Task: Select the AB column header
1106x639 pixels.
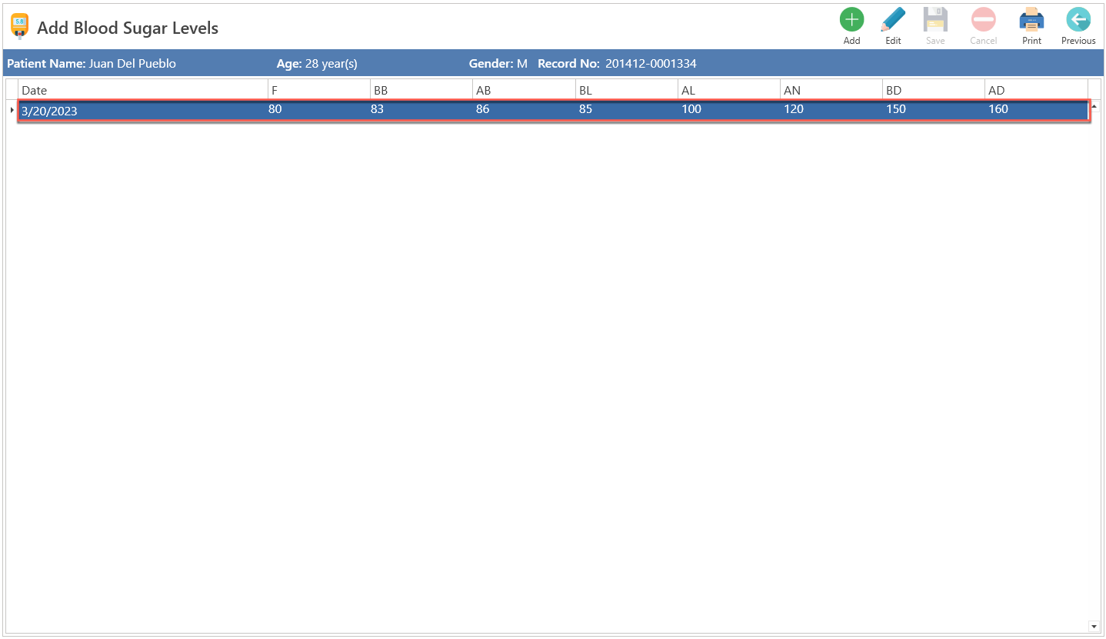Action: tap(524, 90)
